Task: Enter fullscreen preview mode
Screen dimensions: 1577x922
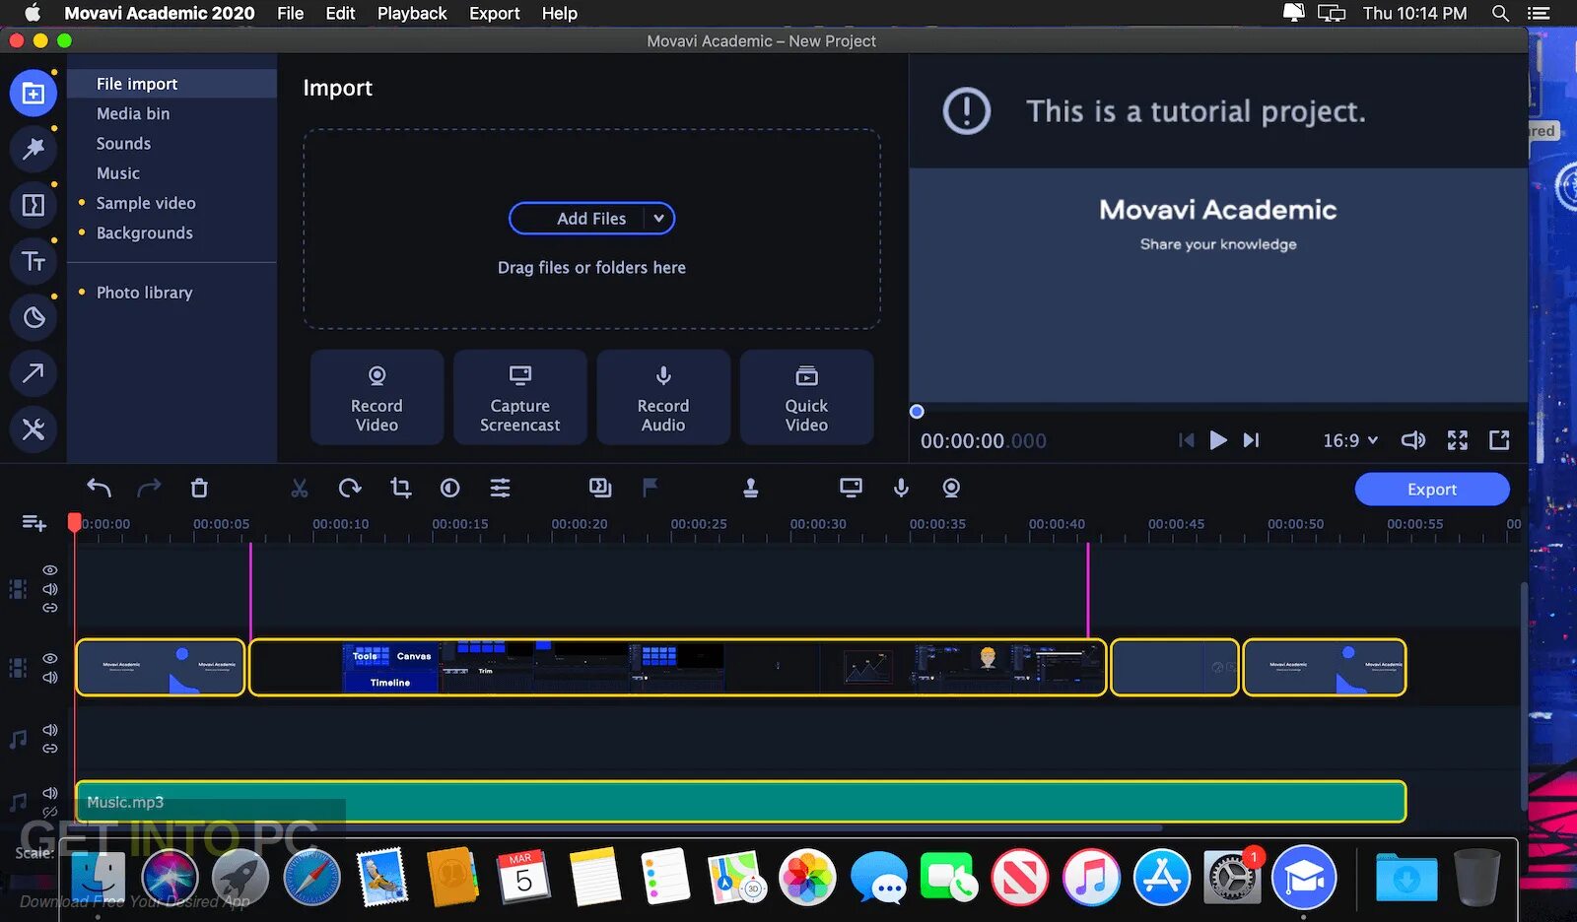Action: [x=1458, y=440]
